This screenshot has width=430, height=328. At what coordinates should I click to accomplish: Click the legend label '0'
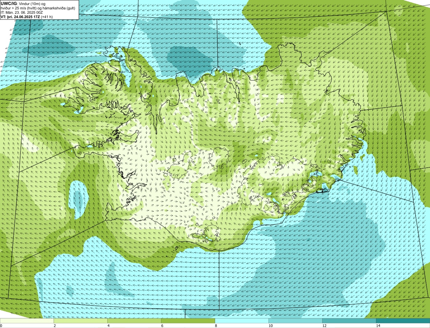click(1, 326)
